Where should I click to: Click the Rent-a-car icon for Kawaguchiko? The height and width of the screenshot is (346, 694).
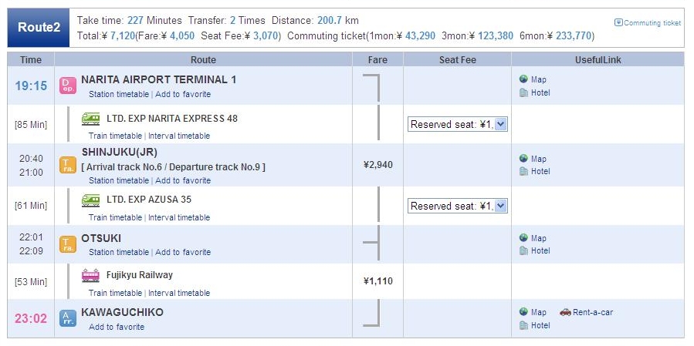point(565,312)
